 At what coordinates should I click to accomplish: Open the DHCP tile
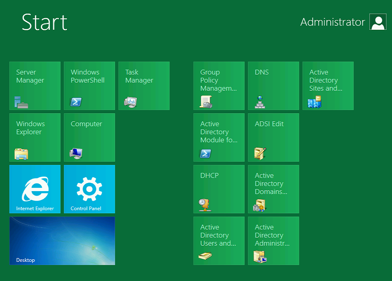pos(219,189)
